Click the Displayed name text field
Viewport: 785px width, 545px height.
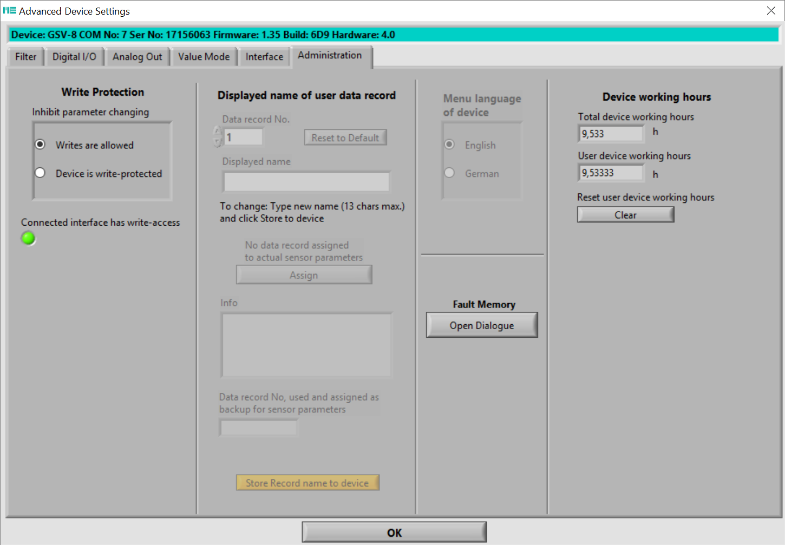tap(306, 182)
